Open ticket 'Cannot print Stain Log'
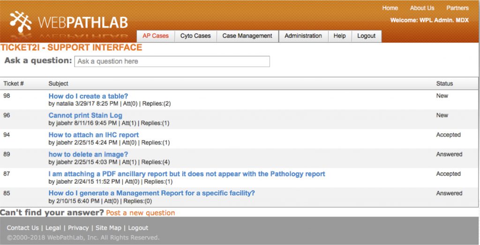Image resolution: width=480 pixels, height=245 pixels. [x=85, y=115]
